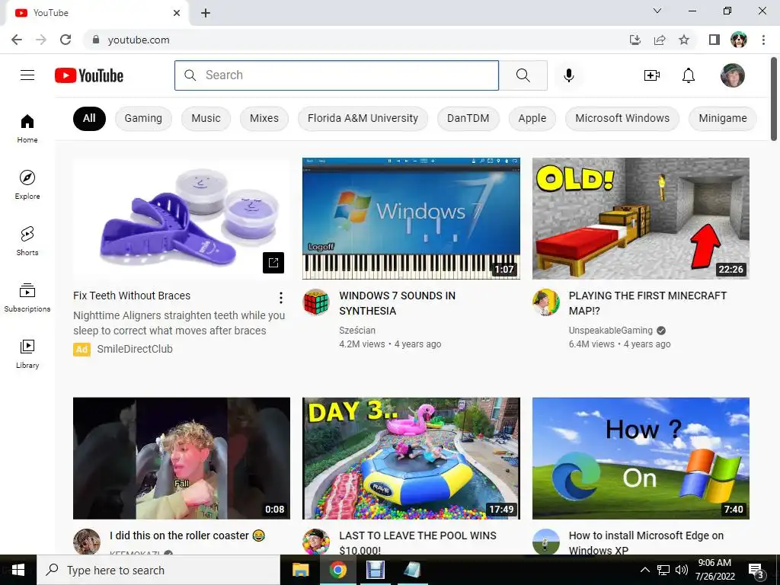Click the share page icon in address bar
Screen dimensions: 780x585
tap(660, 40)
